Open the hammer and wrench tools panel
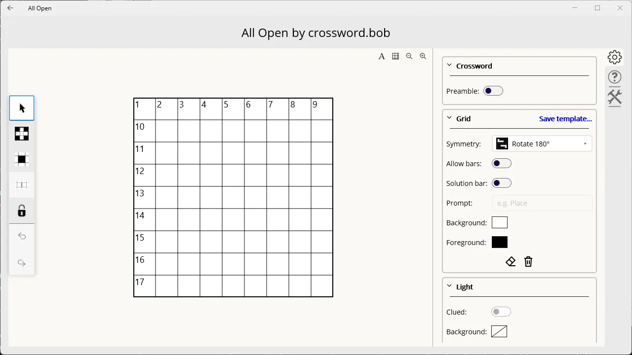Image resolution: width=632 pixels, height=355 pixels. pyautogui.click(x=615, y=97)
